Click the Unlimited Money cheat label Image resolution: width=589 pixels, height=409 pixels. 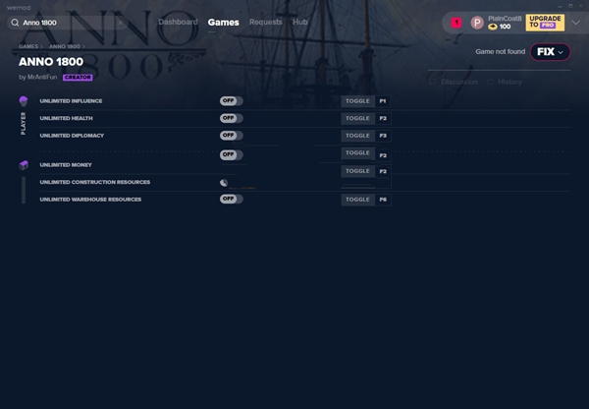tap(66, 165)
